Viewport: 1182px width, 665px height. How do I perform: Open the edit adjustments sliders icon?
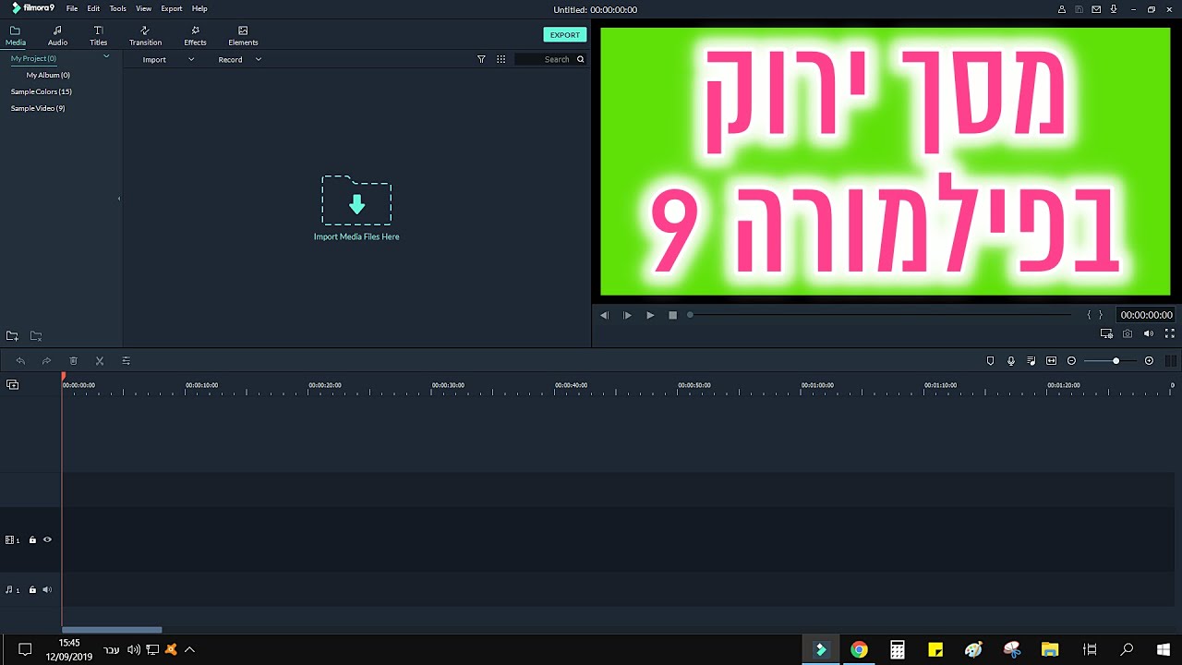126,361
